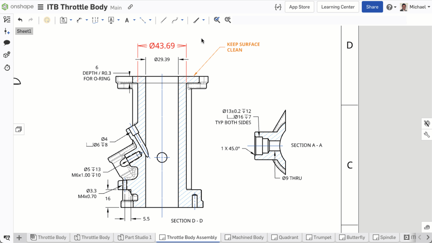
Task: Click the Share button
Action: (x=372, y=7)
